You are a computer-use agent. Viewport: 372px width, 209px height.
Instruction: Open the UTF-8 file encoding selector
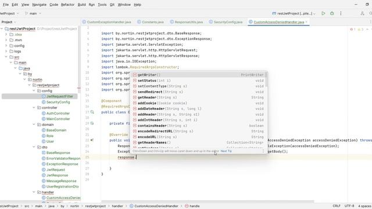pos(349,206)
